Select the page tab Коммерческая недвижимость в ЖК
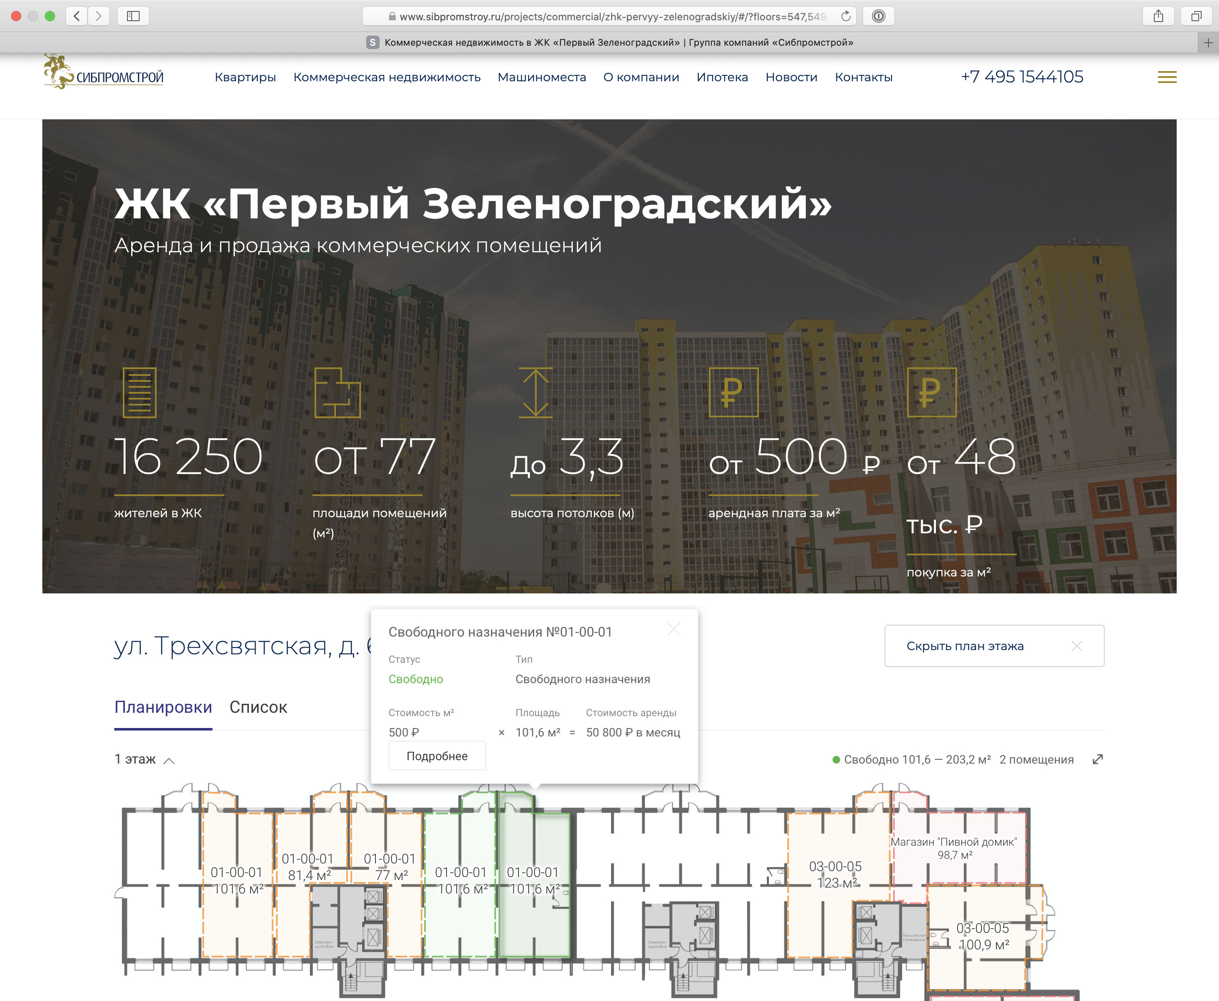The image size is (1219, 1001). (609, 43)
